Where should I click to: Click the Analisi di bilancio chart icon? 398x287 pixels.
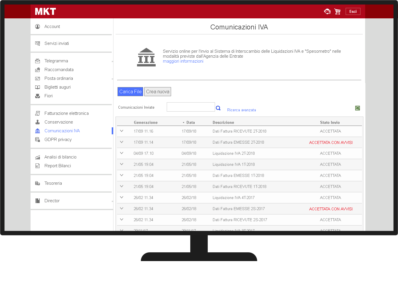click(x=38, y=157)
